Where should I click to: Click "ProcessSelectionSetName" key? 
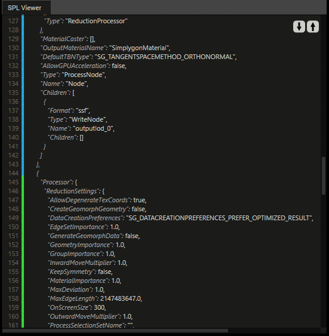tap(87, 325)
